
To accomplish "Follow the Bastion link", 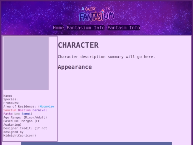I will pos(24,110).
